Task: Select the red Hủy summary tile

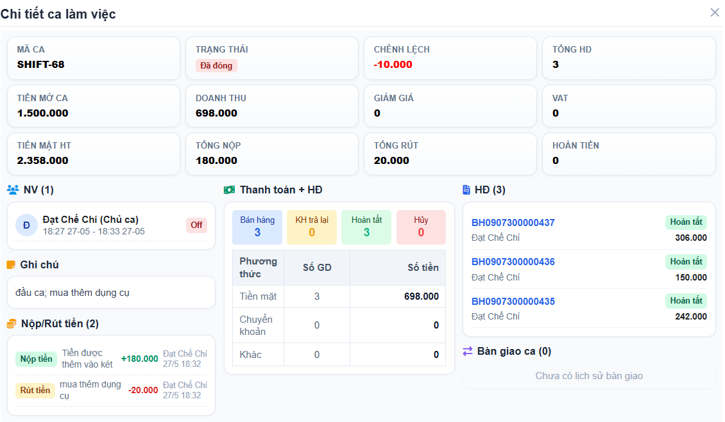Action: click(421, 227)
